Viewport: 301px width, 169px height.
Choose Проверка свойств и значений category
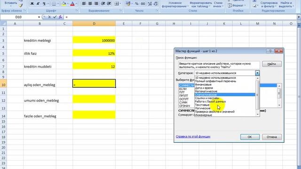tap(225, 112)
